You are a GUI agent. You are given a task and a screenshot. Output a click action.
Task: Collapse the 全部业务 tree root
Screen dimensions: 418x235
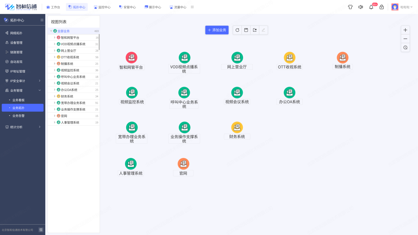point(51,31)
